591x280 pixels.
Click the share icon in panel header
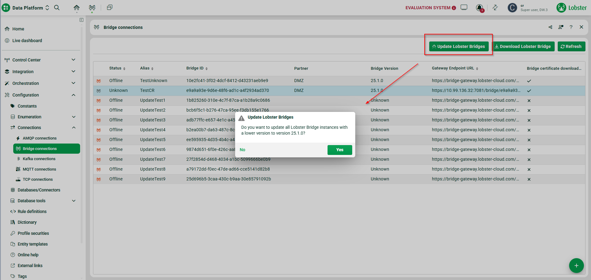click(550, 27)
